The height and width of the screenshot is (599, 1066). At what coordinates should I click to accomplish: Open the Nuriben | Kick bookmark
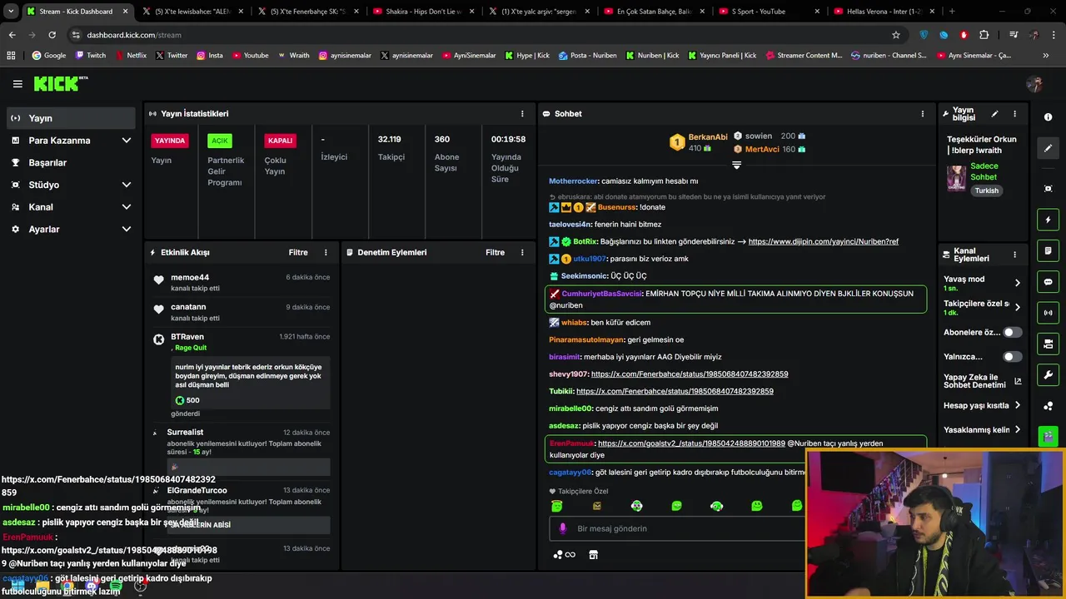click(652, 56)
